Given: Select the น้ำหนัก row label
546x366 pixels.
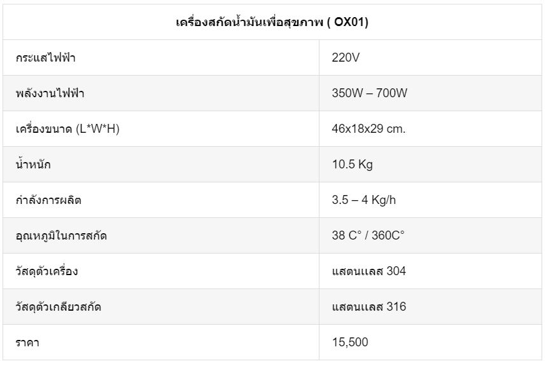Looking at the screenshot, I should point(33,164).
